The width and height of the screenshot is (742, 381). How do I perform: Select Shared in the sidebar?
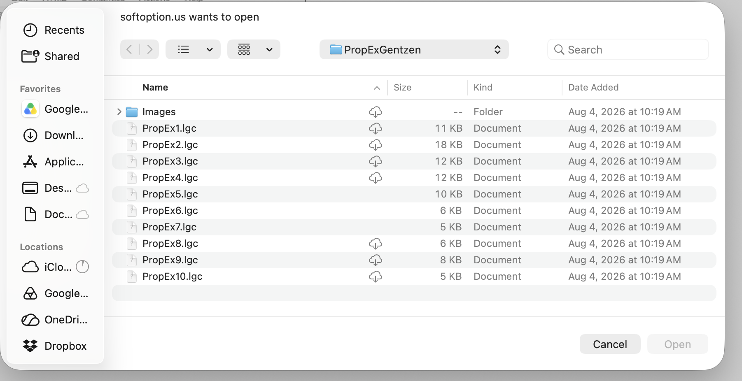coord(51,56)
